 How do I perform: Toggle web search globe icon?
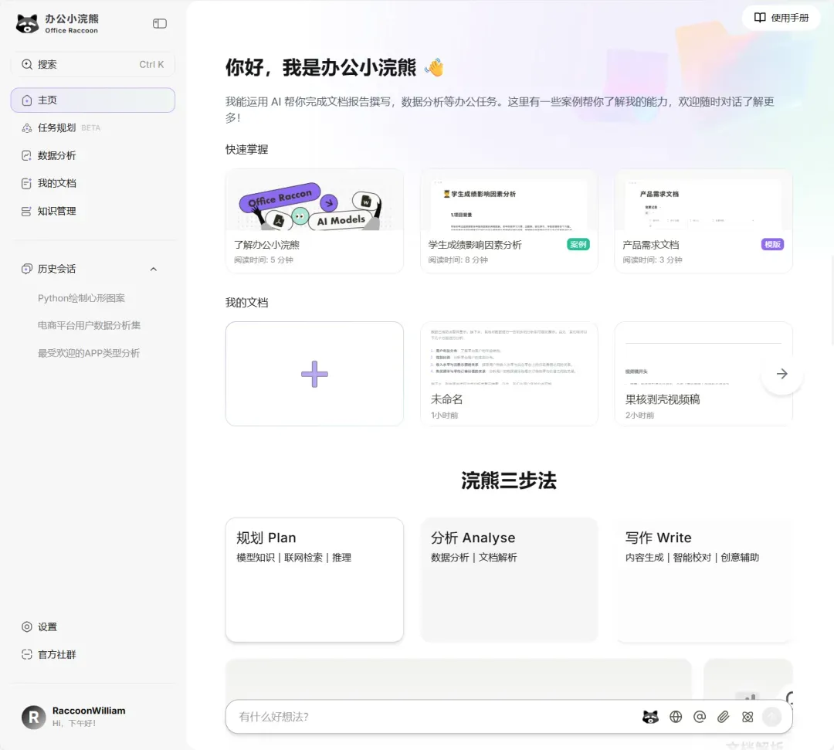click(x=676, y=717)
